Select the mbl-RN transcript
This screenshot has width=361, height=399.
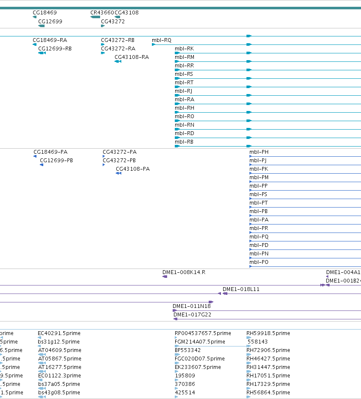click(x=185, y=125)
